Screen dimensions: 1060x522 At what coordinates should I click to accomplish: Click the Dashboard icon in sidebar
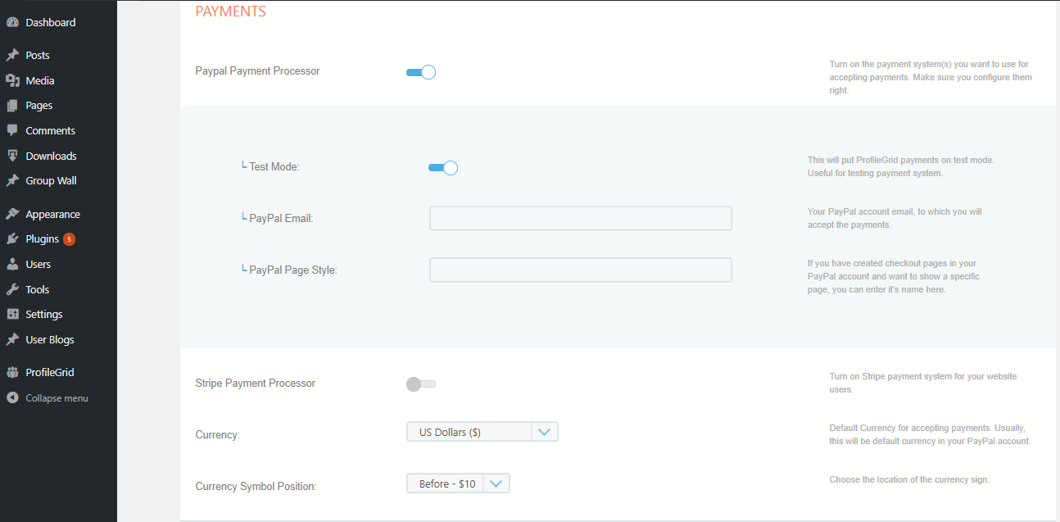[12, 23]
